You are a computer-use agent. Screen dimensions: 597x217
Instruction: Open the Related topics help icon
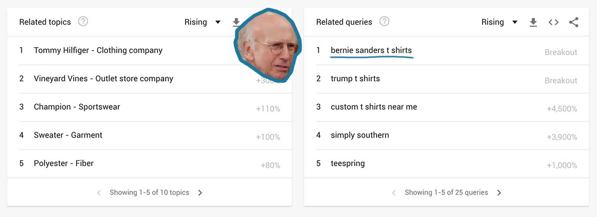coord(83,22)
